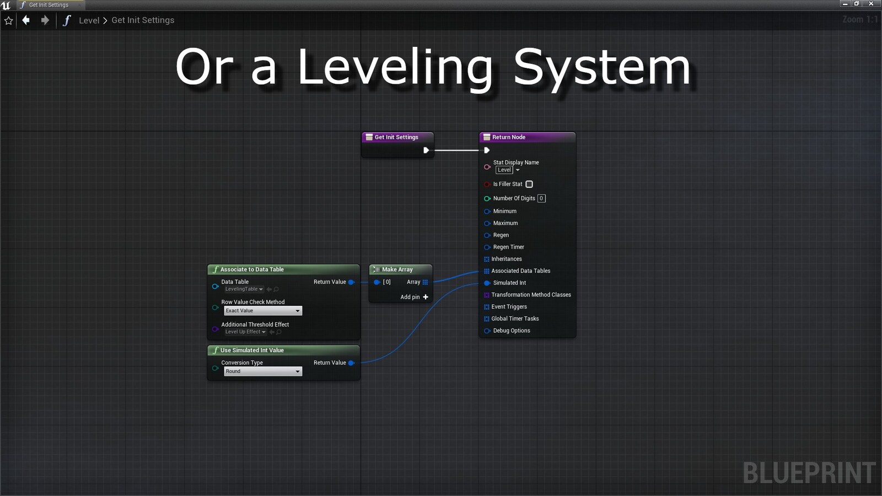
Task: Click the magnifier next to LevelingTable
Action: point(277,289)
